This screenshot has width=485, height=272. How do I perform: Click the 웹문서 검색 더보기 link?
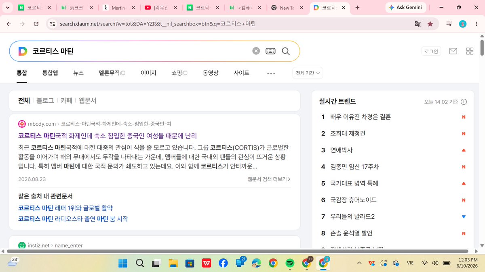[x=269, y=179]
